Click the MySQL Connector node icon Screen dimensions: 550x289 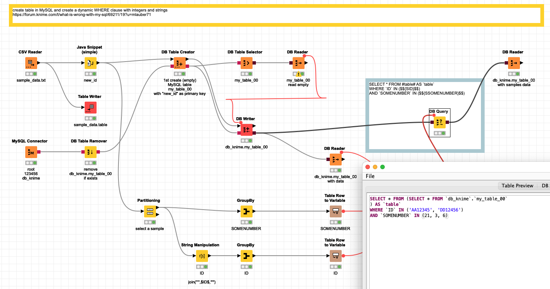(31, 152)
